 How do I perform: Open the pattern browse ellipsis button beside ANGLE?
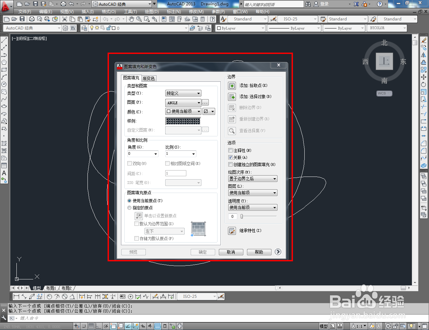click(x=205, y=103)
